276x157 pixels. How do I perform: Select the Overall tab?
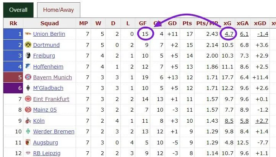(x=18, y=10)
